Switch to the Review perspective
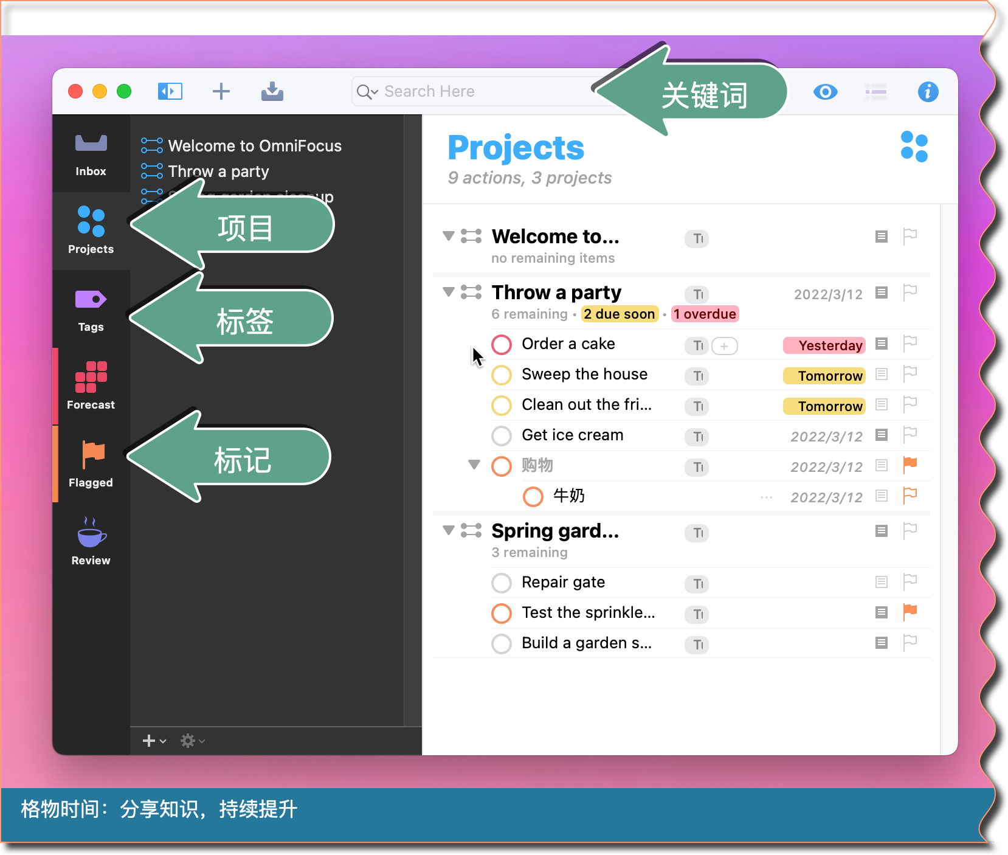 91,541
